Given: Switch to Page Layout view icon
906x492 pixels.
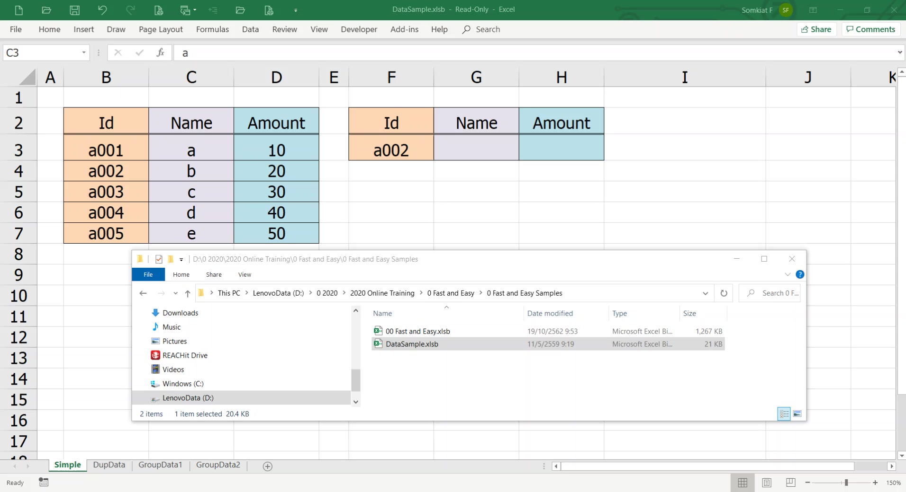Looking at the screenshot, I should point(767,483).
